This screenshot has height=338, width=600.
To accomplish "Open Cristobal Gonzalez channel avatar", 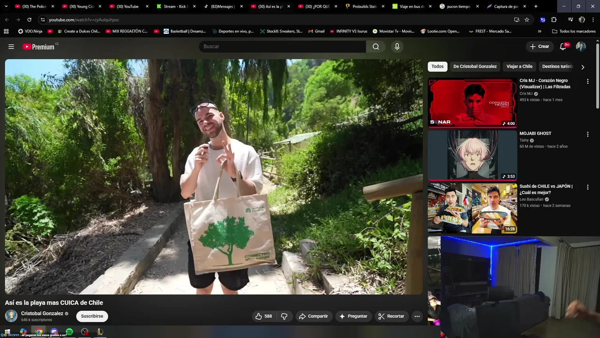I will pos(11,316).
